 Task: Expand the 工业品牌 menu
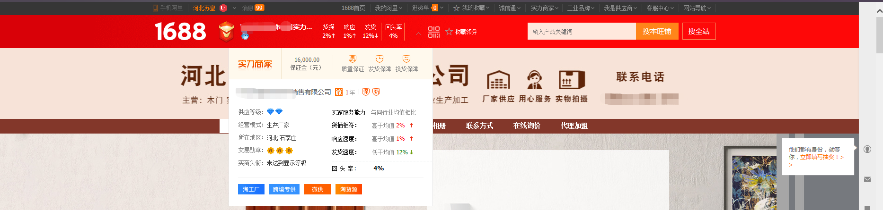coord(581,8)
